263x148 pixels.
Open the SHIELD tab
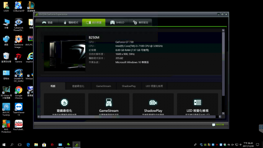(x=117, y=22)
